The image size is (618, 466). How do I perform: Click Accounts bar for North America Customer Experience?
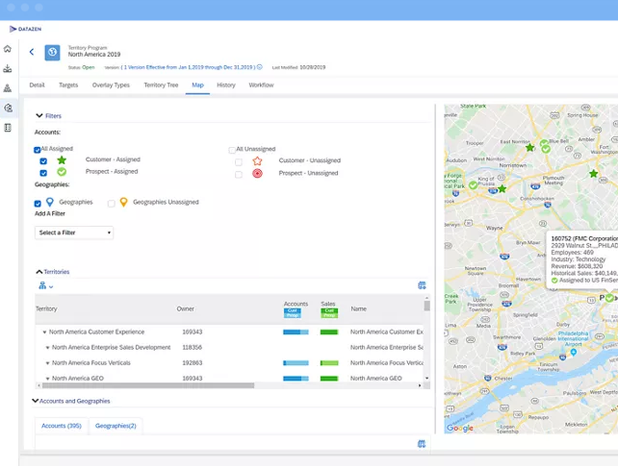click(295, 332)
